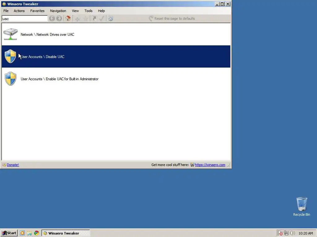Click the Forward navigation arrow icon
Screen dimensions: 317x237
(59, 19)
